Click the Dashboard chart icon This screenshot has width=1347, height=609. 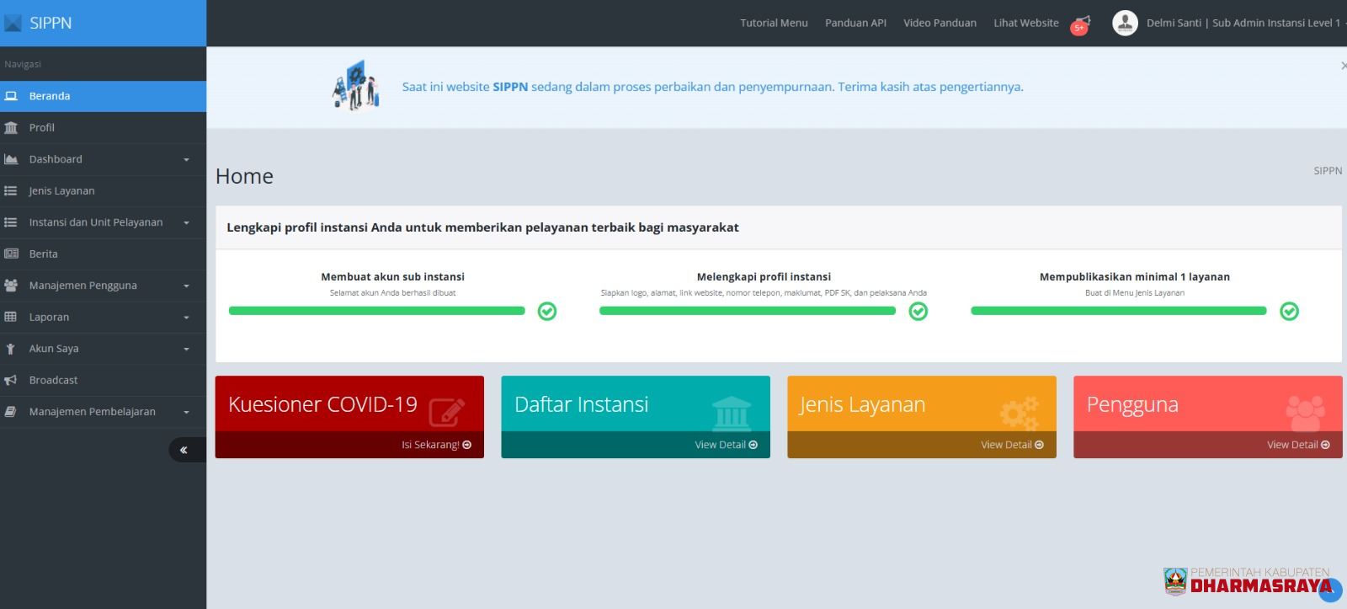pos(11,159)
